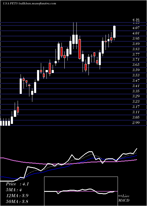The image size is (147, 206).
Task: Click the 3.23 price axis label
Action: click(136, 102)
